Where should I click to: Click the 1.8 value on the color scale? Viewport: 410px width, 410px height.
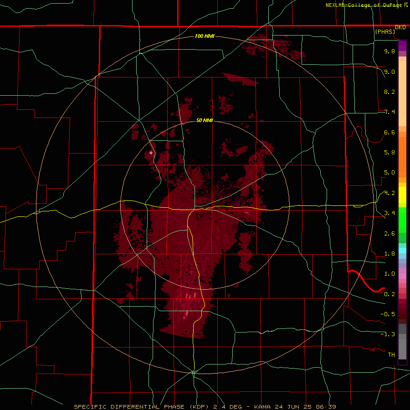389,254
